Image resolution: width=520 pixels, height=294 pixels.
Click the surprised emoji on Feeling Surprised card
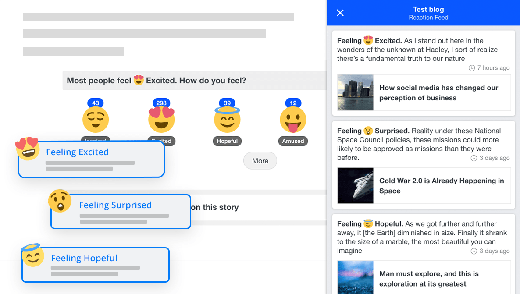(x=60, y=201)
